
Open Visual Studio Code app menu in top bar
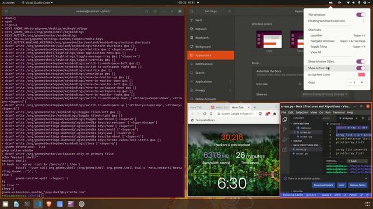click(x=37, y=2)
